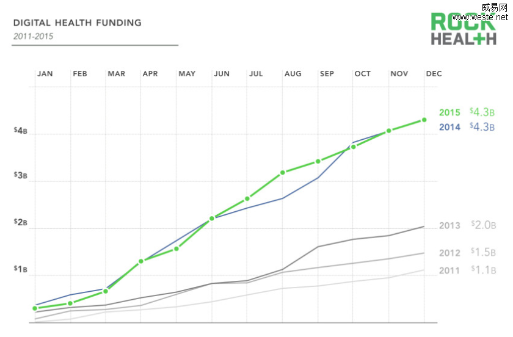Click the $4B y-axis label
This screenshot has height=337, width=513.
[21, 131]
